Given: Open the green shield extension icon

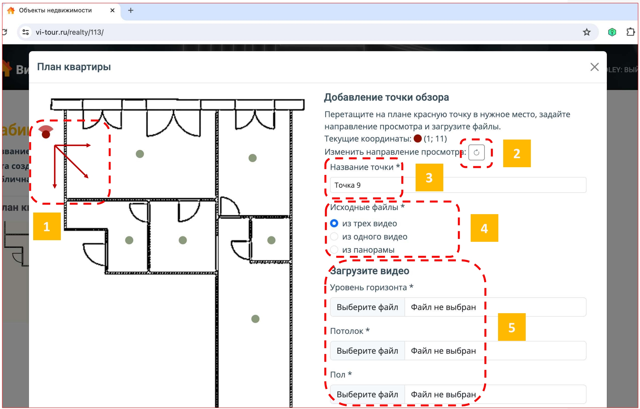Looking at the screenshot, I should 612,32.
